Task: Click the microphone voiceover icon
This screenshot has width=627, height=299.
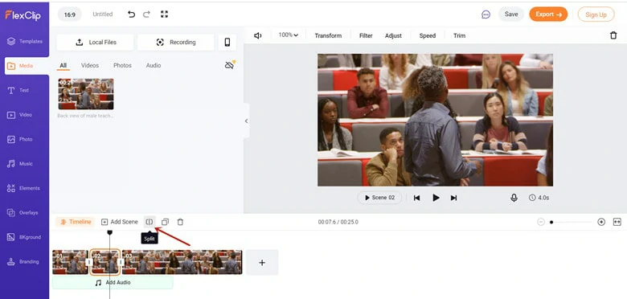Action: [514, 198]
